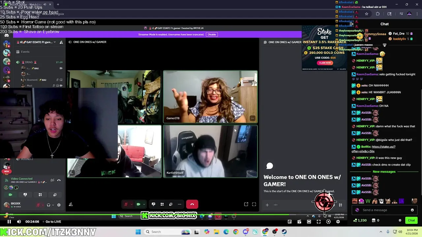Open browser extensions puzzle icon
422x237 pixels.
[377, 14]
